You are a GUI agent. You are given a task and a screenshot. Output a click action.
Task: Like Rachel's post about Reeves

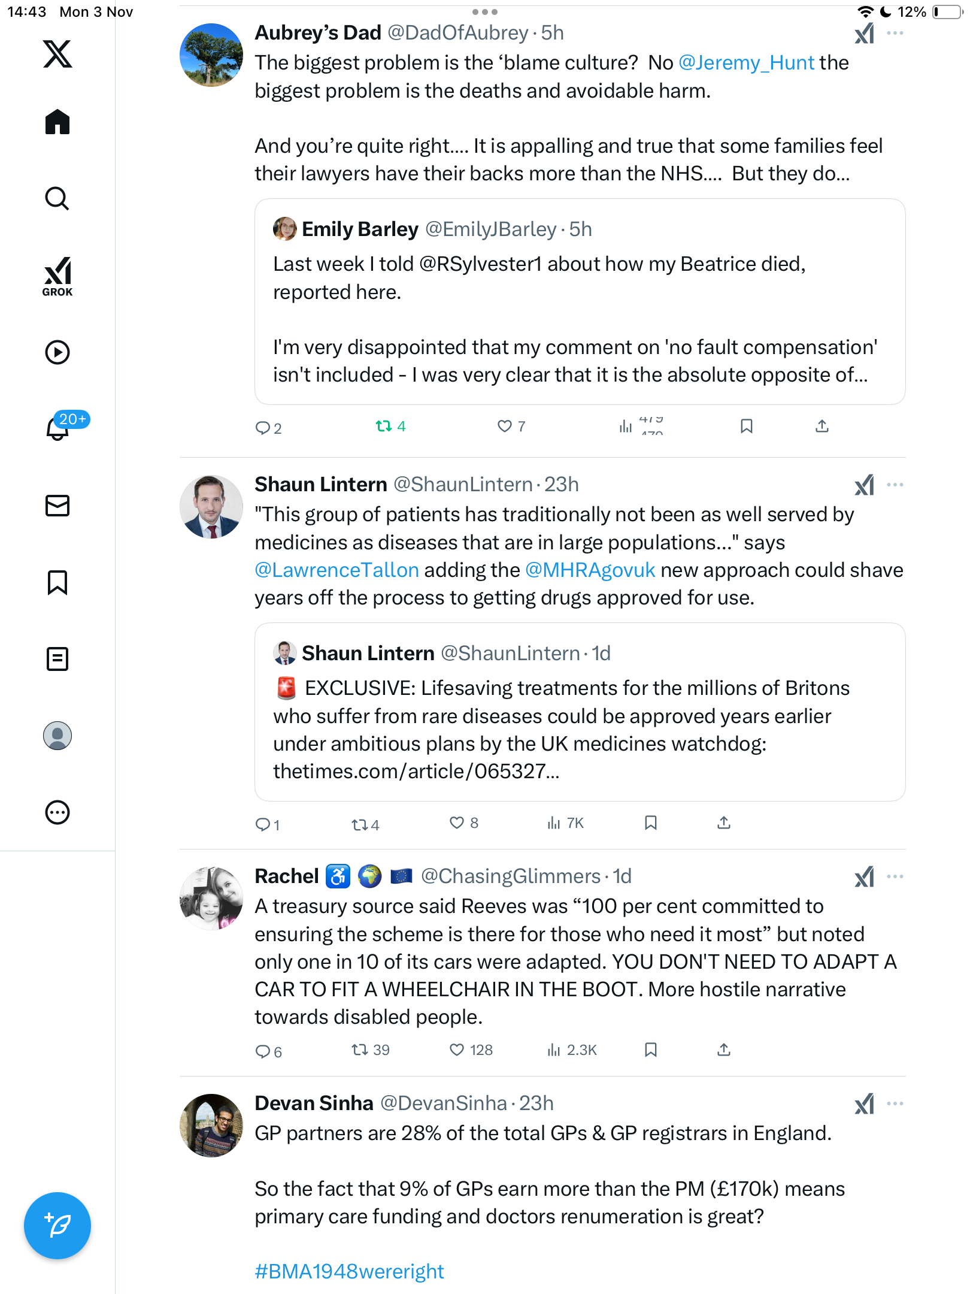click(457, 1050)
